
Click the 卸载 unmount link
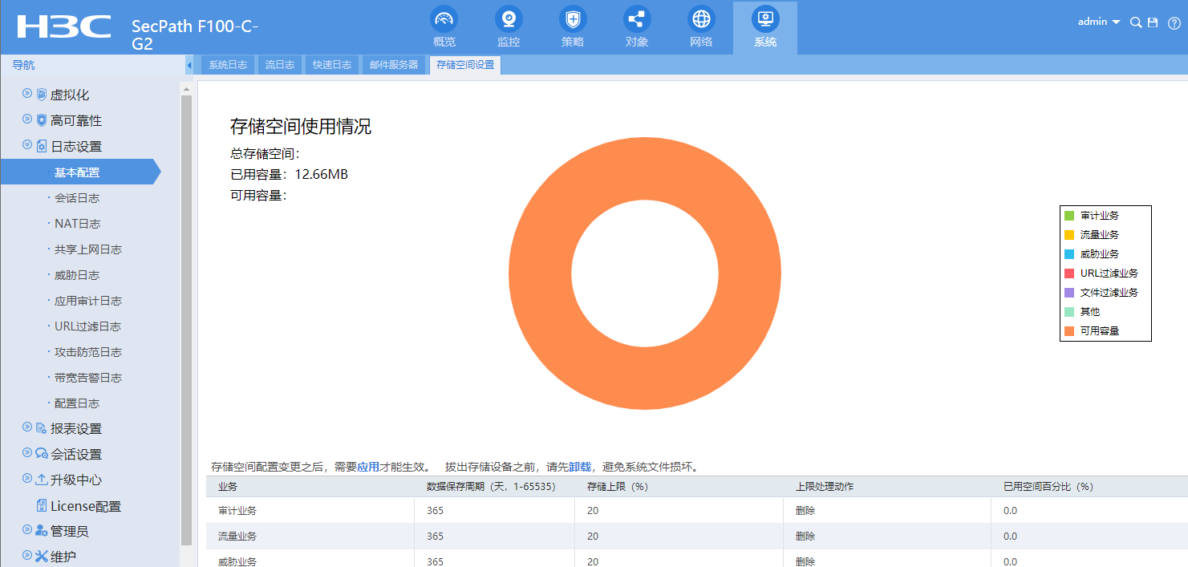click(x=579, y=467)
